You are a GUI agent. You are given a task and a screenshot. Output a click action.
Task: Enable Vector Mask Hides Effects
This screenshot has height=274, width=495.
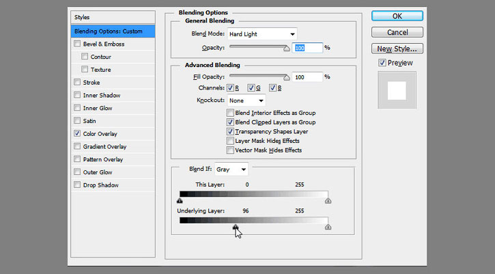tap(230, 150)
